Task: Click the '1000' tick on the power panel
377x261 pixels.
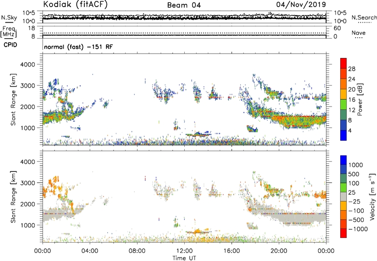Action: (x=28, y=128)
